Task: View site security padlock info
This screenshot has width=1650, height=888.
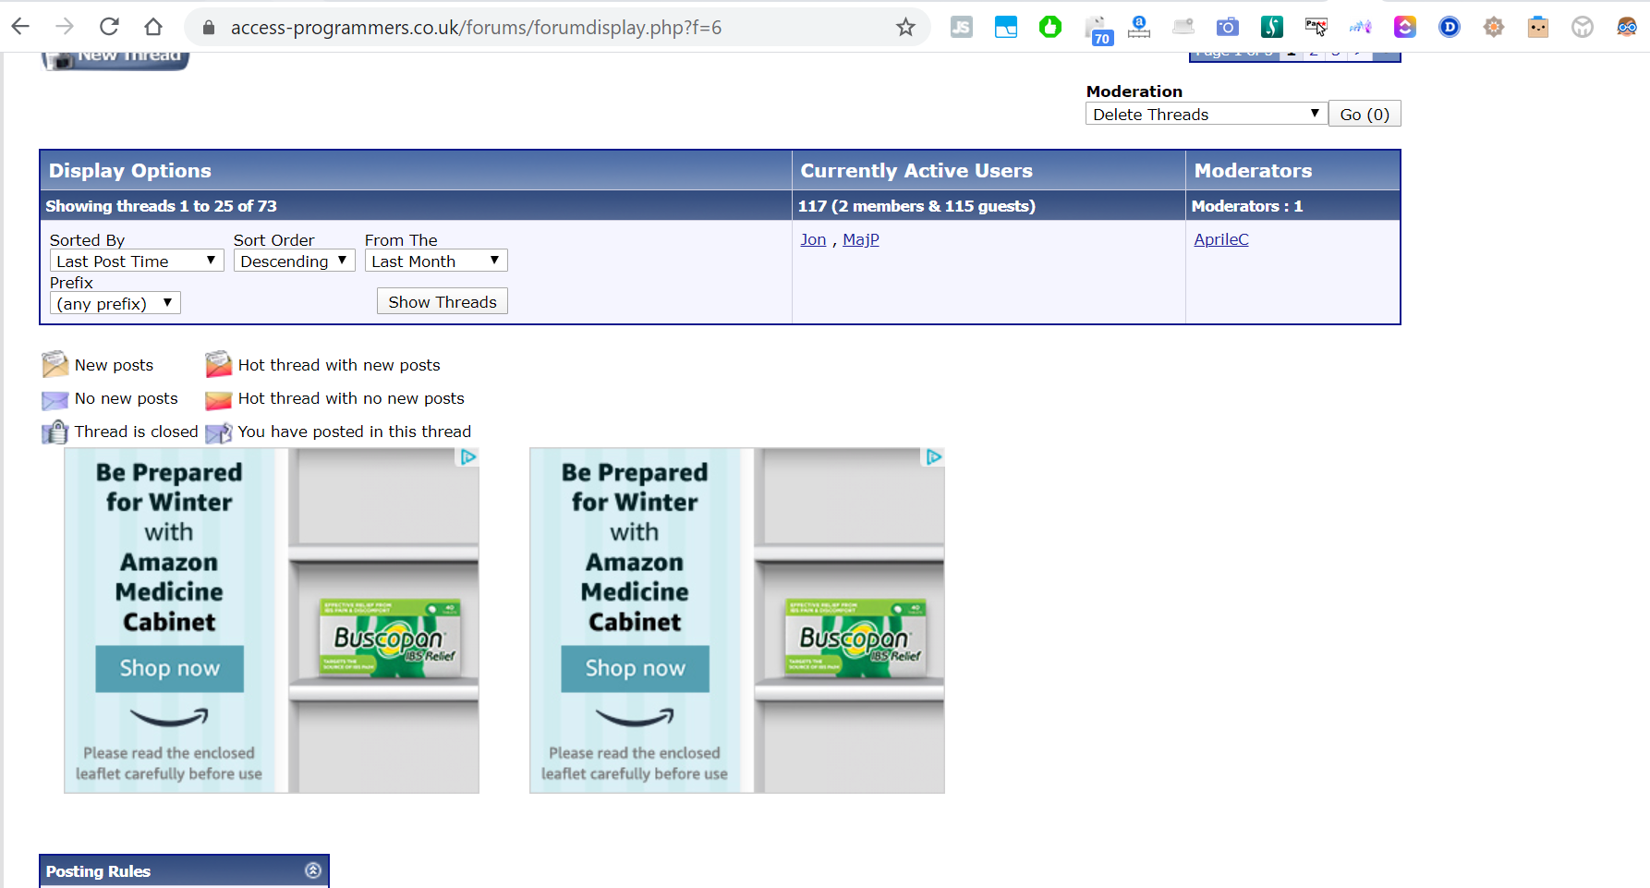Action: pyautogui.click(x=209, y=28)
